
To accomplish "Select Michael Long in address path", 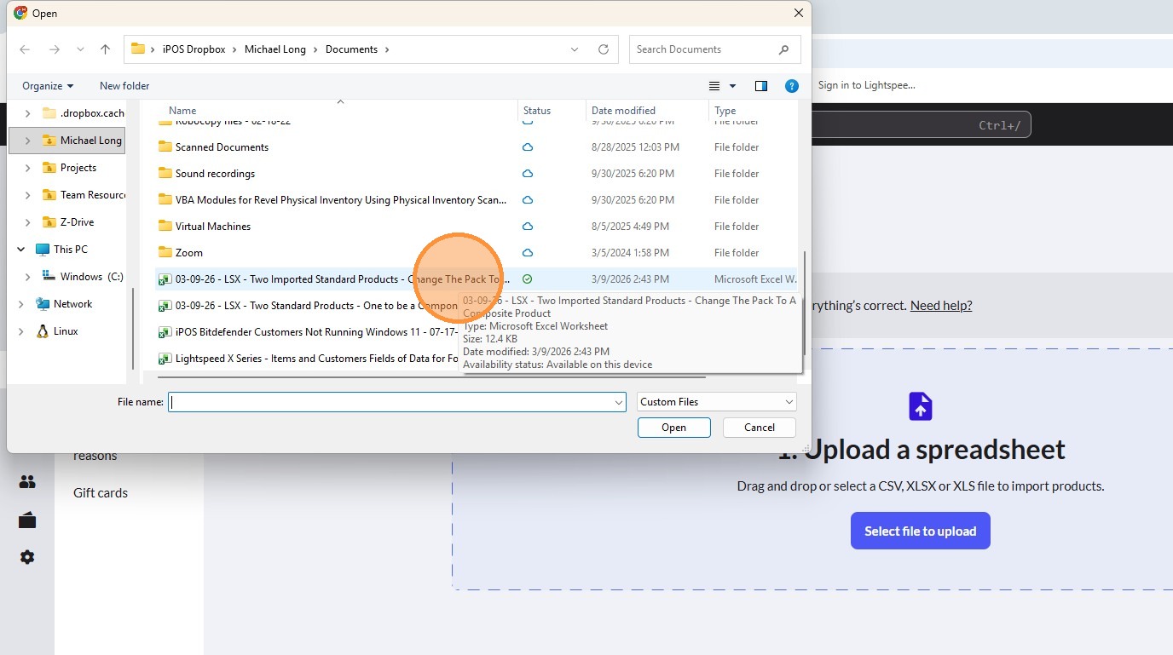I will [274, 49].
